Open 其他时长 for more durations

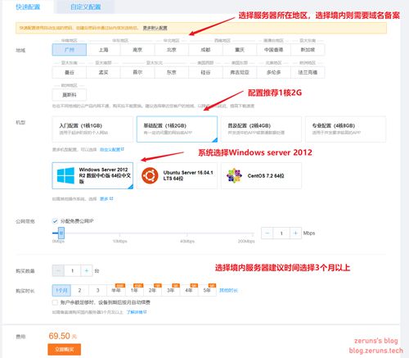tap(228, 290)
